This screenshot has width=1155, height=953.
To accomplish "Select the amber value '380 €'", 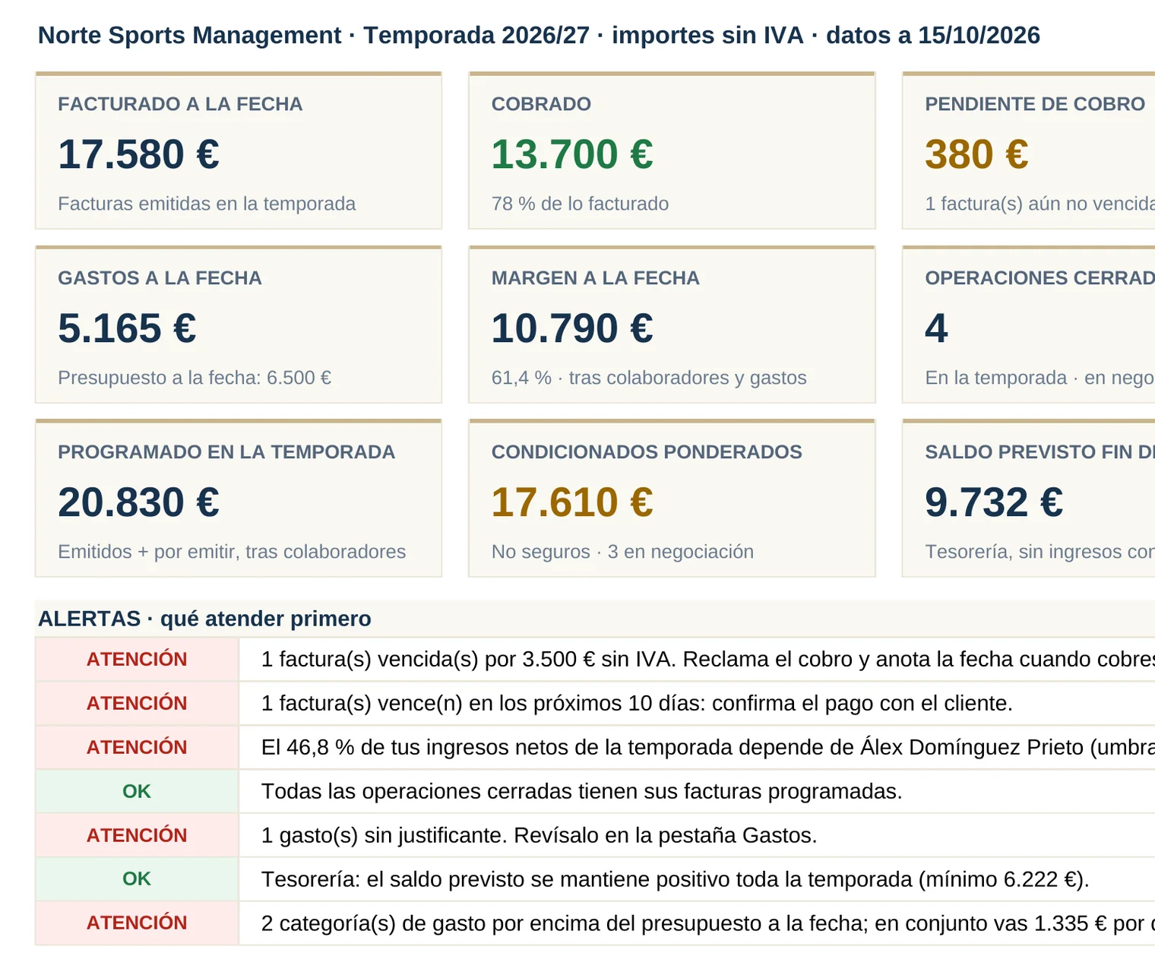I will 976,154.
